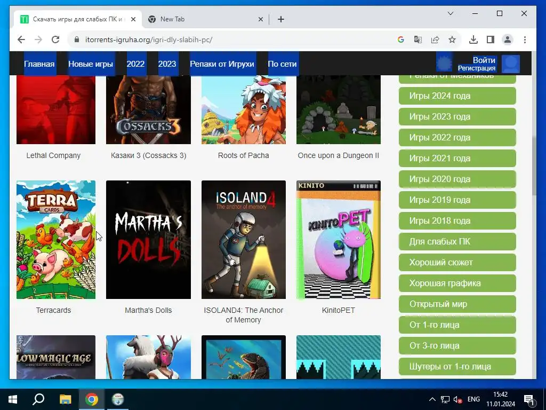Open the KinitoPET cover image
The image size is (546, 410).
(339, 240)
